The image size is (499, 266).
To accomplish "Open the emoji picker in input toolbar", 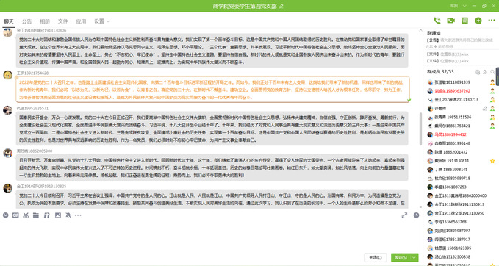I will pyautogui.click(x=5, y=215).
